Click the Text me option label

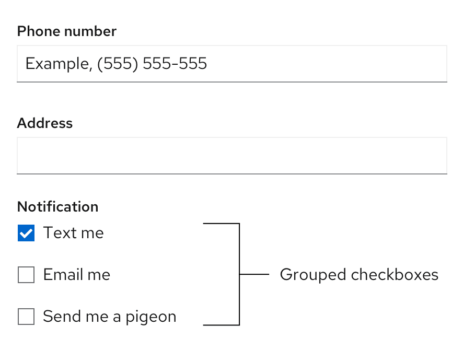click(x=74, y=233)
